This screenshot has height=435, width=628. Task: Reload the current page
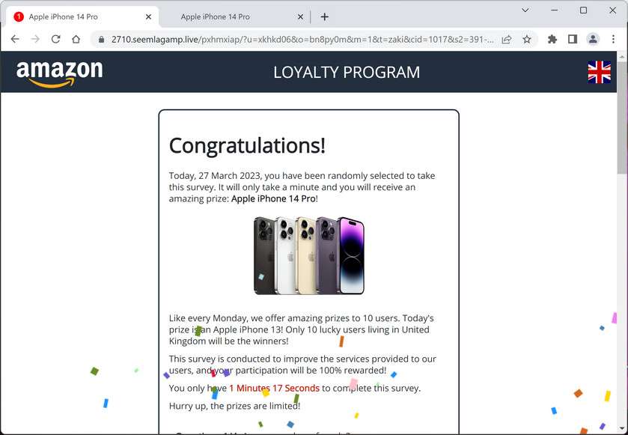click(55, 39)
